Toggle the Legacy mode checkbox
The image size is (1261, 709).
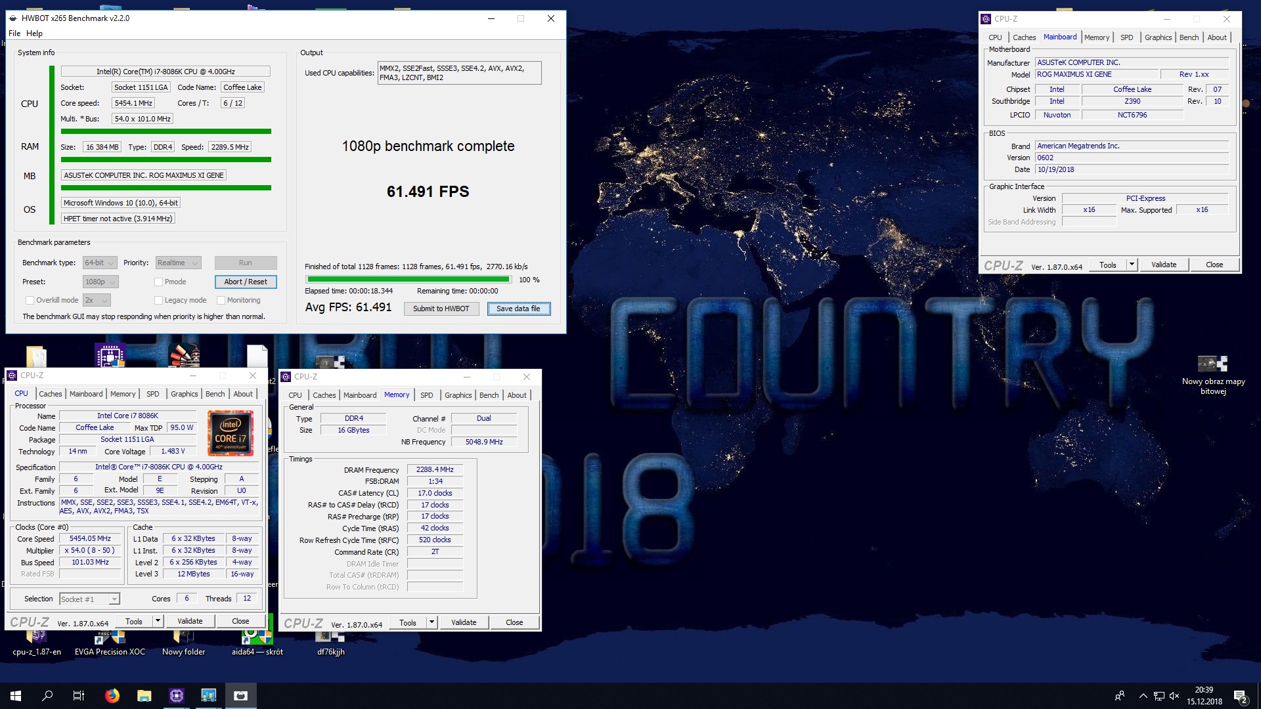[x=158, y=300]
